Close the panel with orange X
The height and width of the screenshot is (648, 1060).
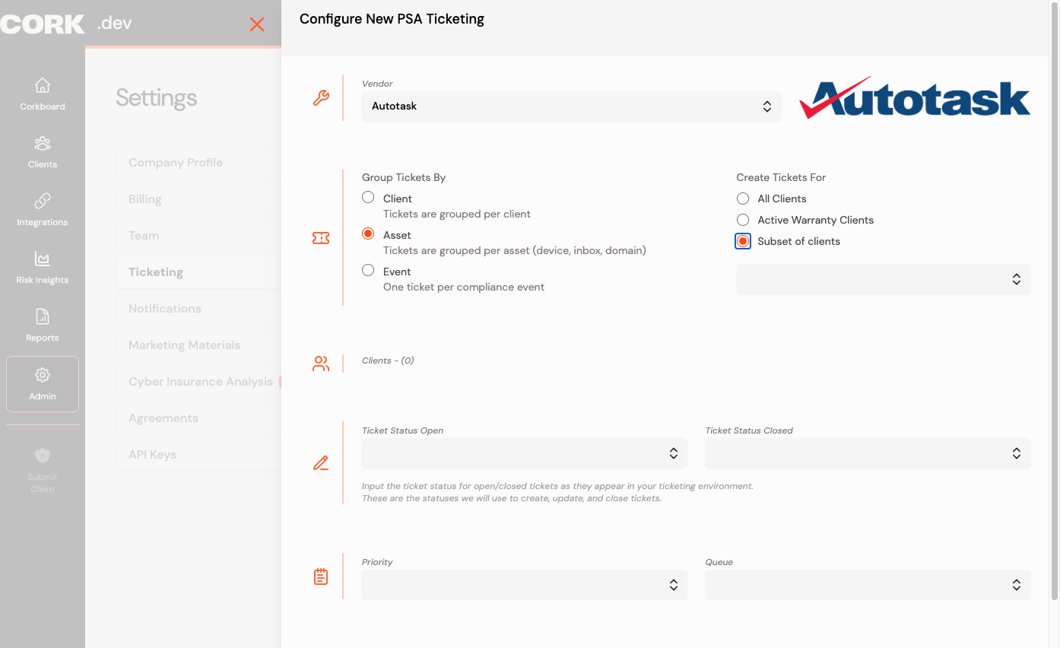coord(257,24)
